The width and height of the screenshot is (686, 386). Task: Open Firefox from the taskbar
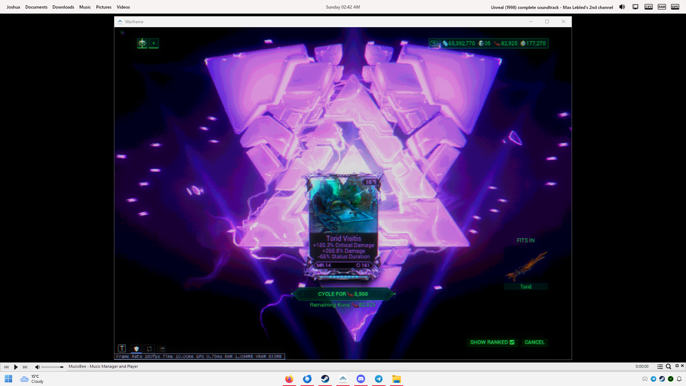289,379
